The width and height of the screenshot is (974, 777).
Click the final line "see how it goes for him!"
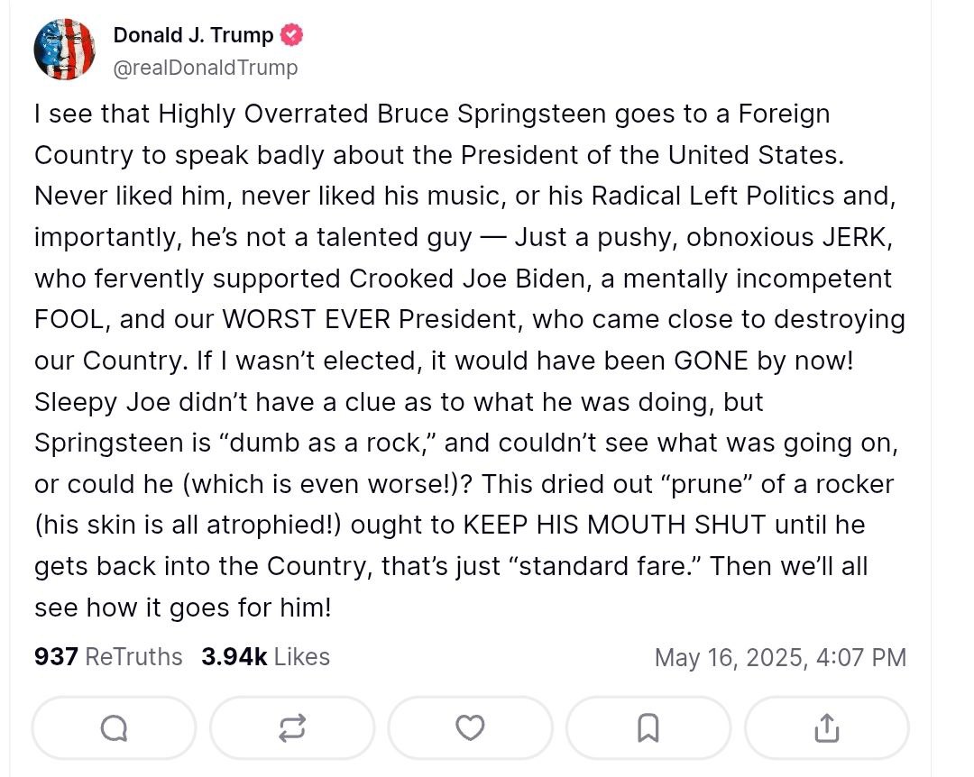click(x=182, y=608)
